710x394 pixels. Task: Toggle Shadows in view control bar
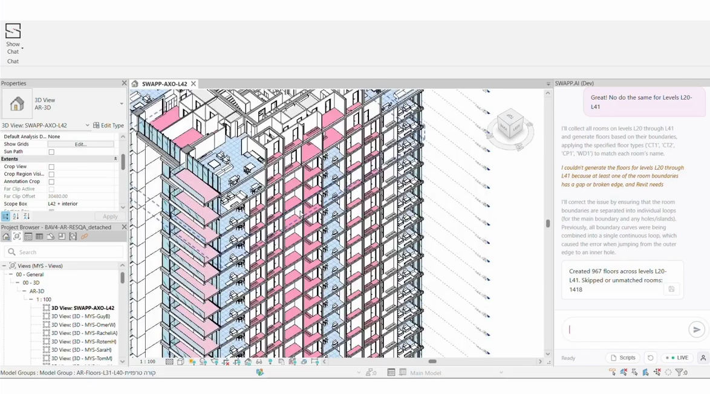[x=203, y=362]
